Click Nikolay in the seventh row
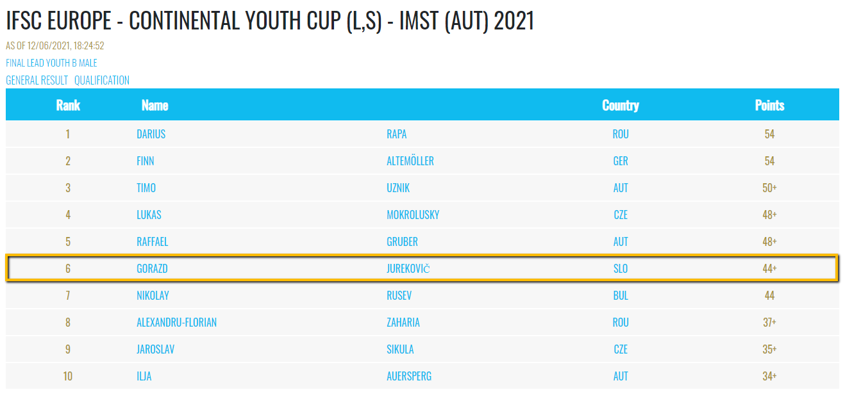This screenshot has width=845, height=408. point(153,295)
